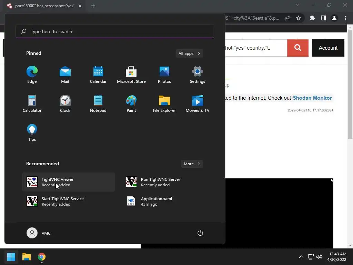Open the network status tray icon

[x=311, y=257]
